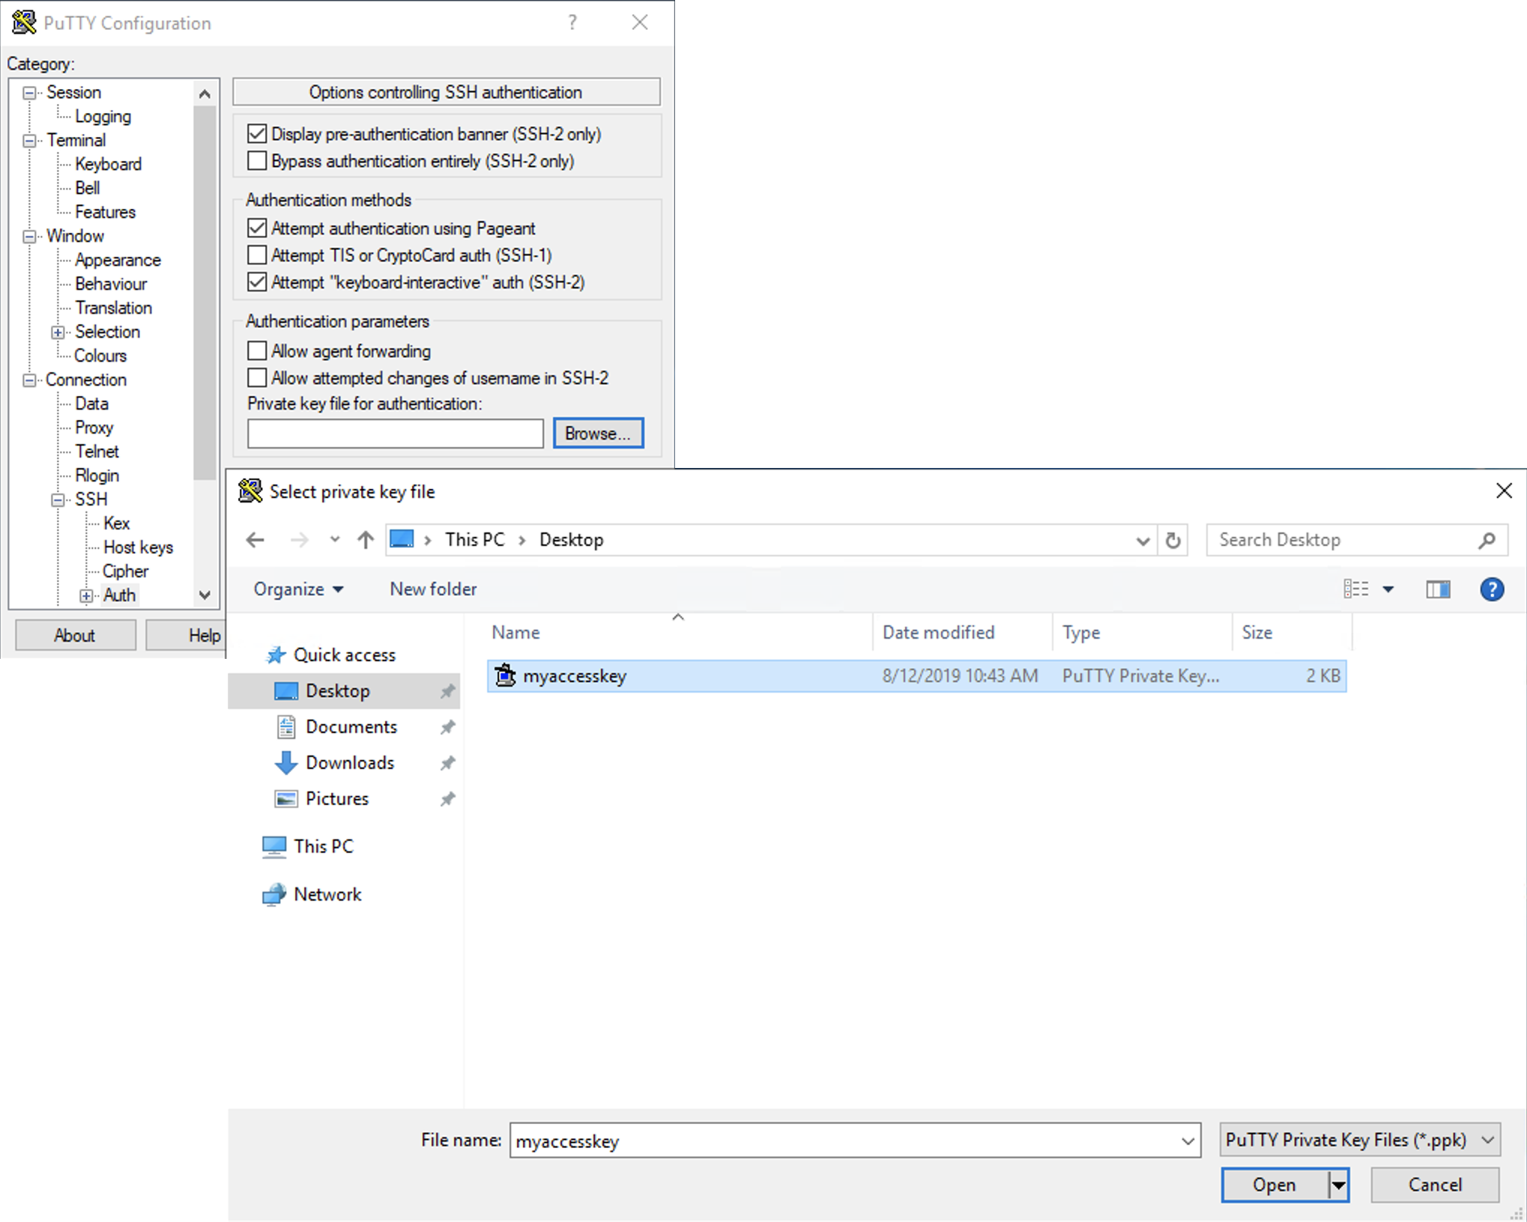The height and width of the screenshot is (1222, 1527).
Task: Check Bypass authentication entirely option
Action: (257, 161)
